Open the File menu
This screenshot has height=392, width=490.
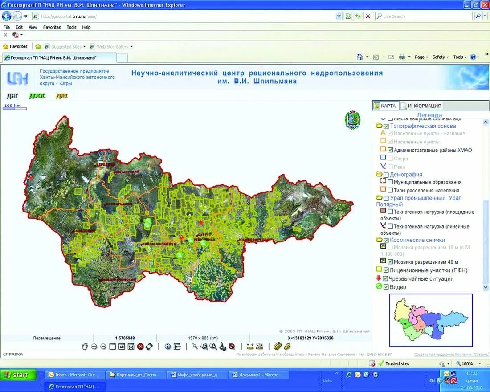point(7,27)
